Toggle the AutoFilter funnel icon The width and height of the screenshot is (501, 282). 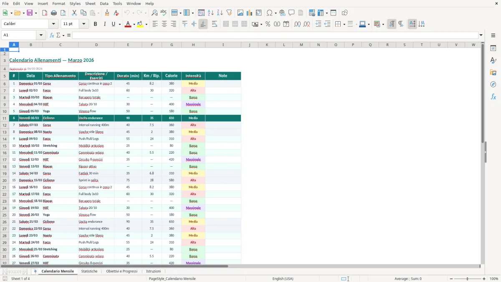click(x=229, y=13)
